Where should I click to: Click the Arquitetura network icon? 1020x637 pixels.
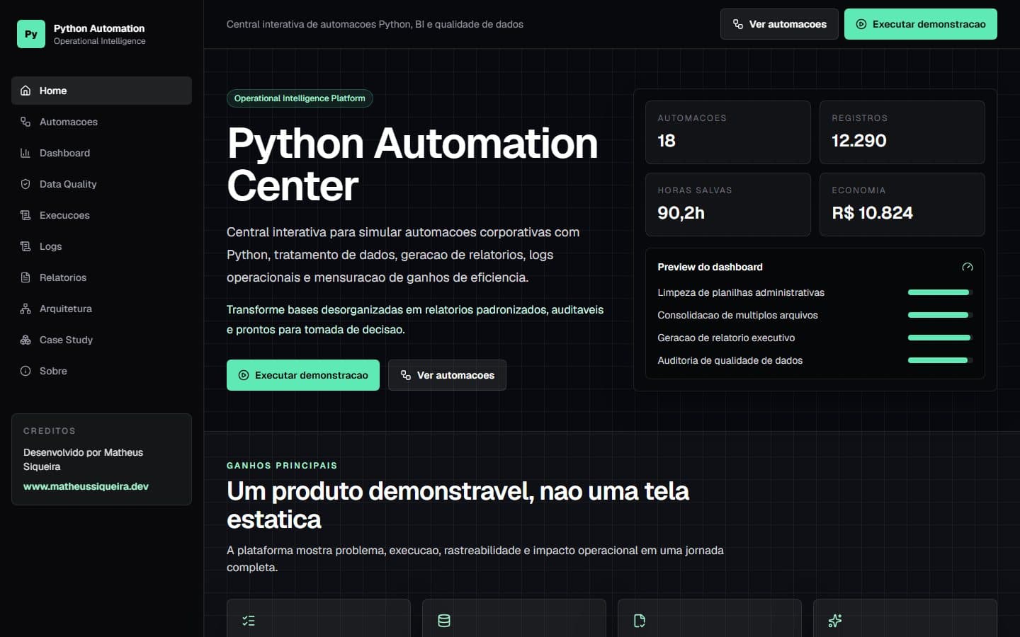tap(25, 309)
